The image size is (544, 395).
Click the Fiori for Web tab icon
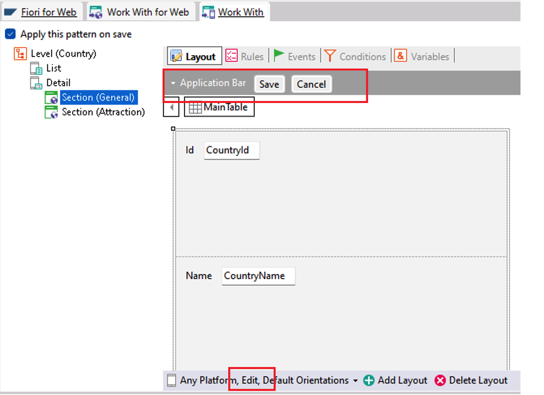(11, 13)
